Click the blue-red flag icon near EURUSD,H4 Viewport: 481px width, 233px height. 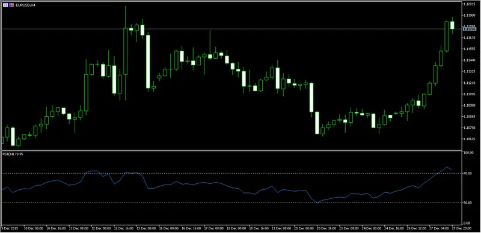[11, 5]
